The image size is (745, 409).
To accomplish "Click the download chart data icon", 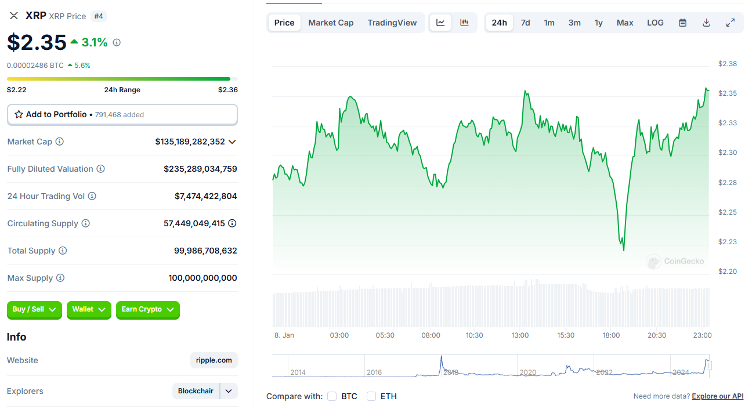I will point(706,23).
